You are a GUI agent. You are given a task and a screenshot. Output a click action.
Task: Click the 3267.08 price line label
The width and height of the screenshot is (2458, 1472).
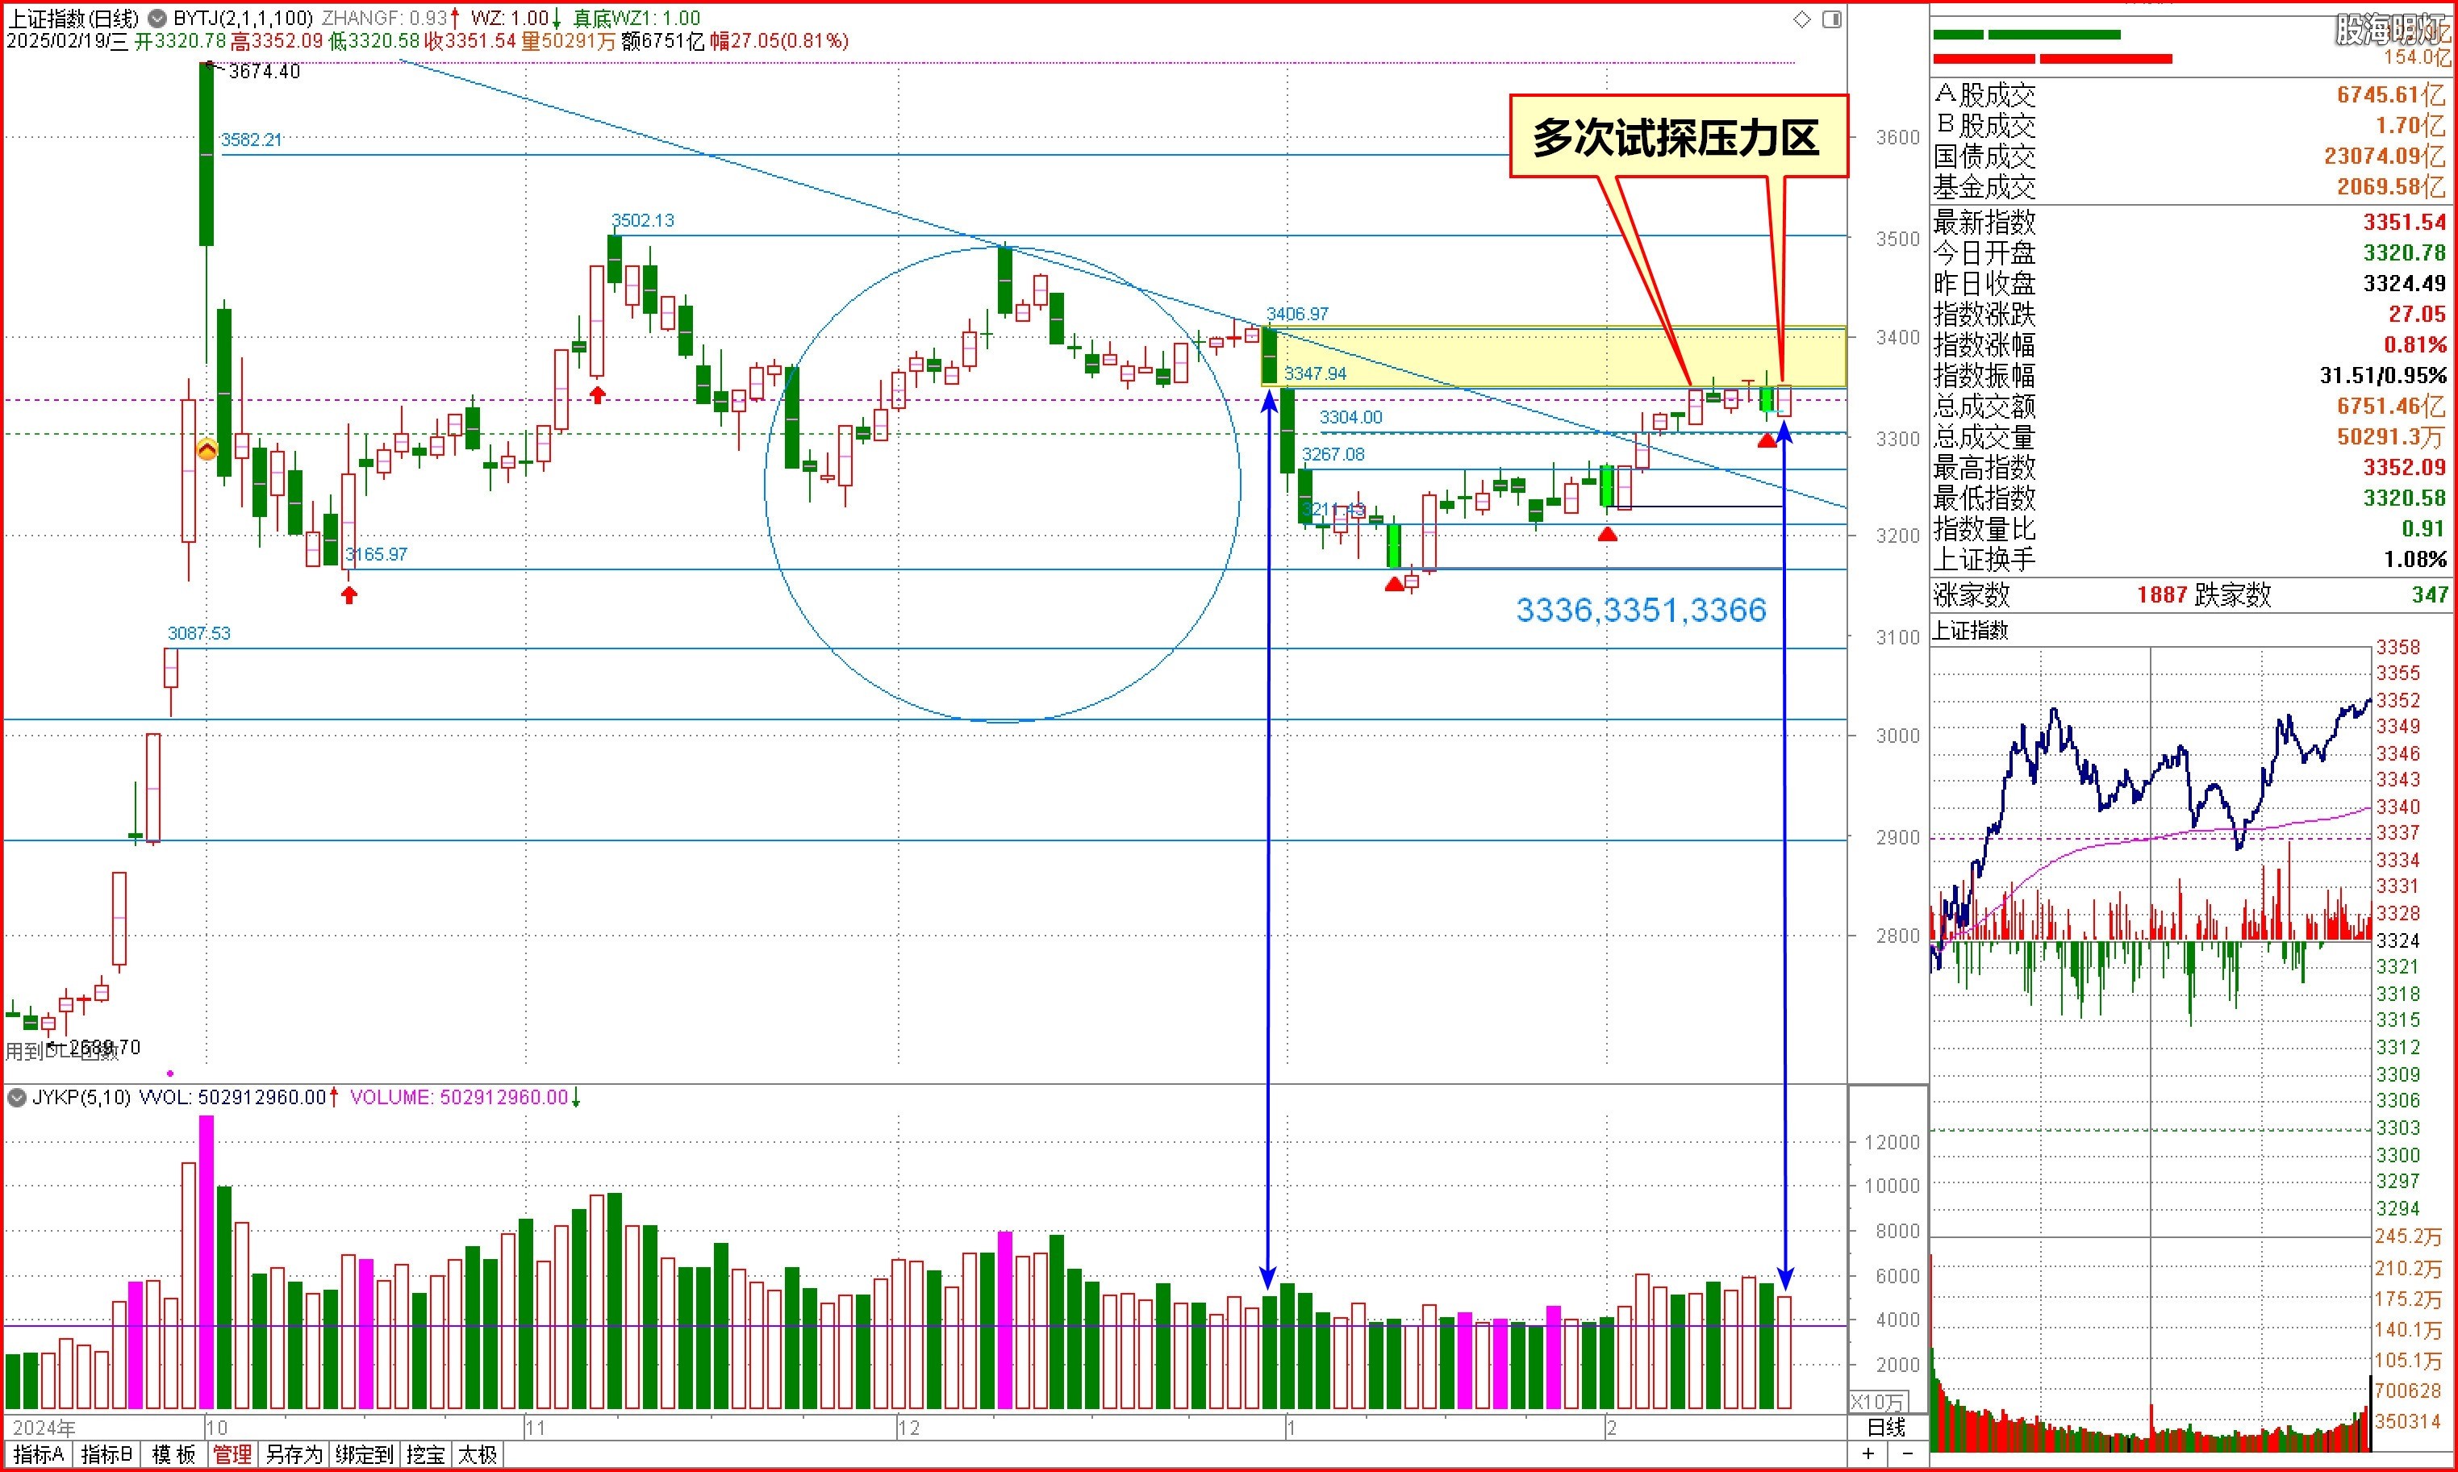pos(1333,454)
